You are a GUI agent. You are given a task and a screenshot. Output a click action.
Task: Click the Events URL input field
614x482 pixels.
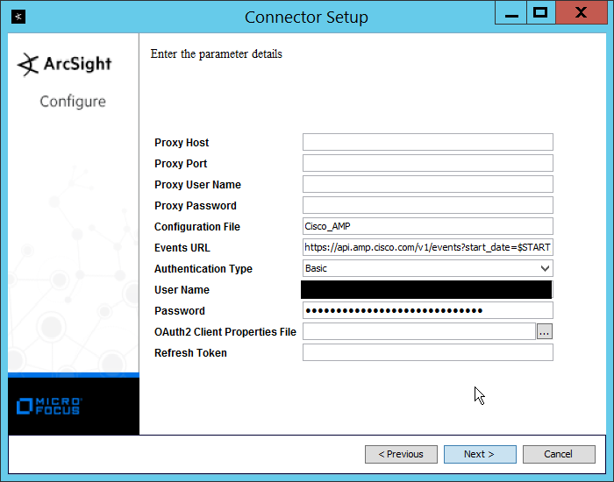click(x=427, y=247)
